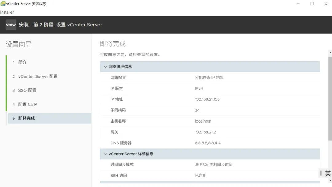Click the 子网掩码 row label
Screen dimensions: 332x187
coord(118,110)
